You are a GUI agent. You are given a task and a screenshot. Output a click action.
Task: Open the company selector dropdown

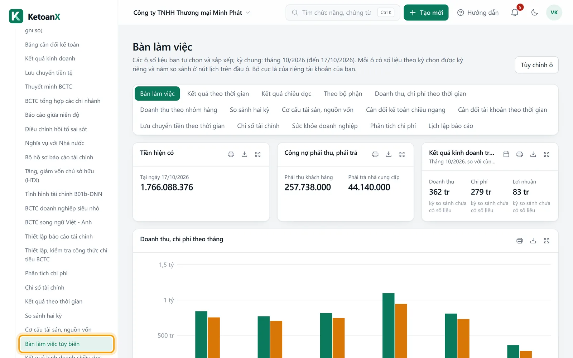coord(192,13)
